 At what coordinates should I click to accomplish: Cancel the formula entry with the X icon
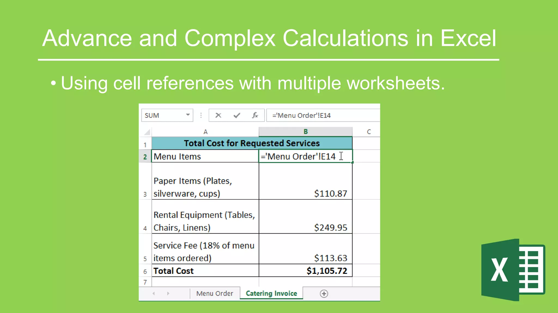218,115
